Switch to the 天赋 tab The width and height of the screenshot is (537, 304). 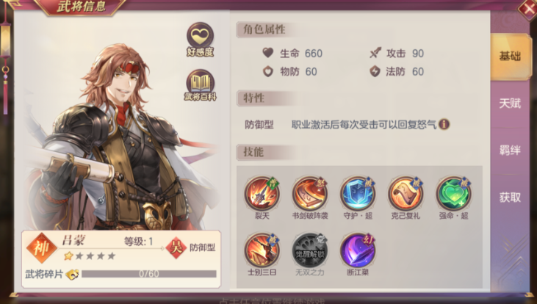click(510, 104)
